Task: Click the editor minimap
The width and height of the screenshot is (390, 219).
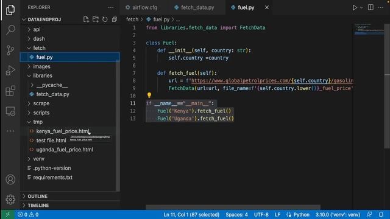Action: pos(369,29)
